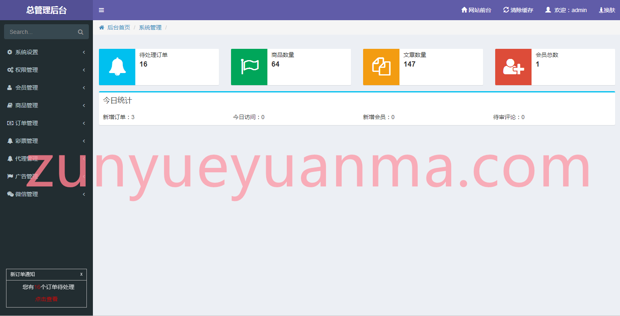The width and height of the screenshot is (620, 316).
Task: Click the green flag tile for 商品数量
Action: (249, 67)
